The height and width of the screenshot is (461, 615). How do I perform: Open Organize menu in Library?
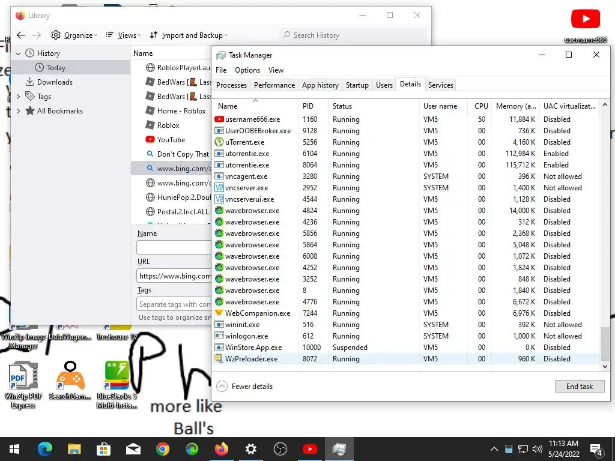coord(74,35)
